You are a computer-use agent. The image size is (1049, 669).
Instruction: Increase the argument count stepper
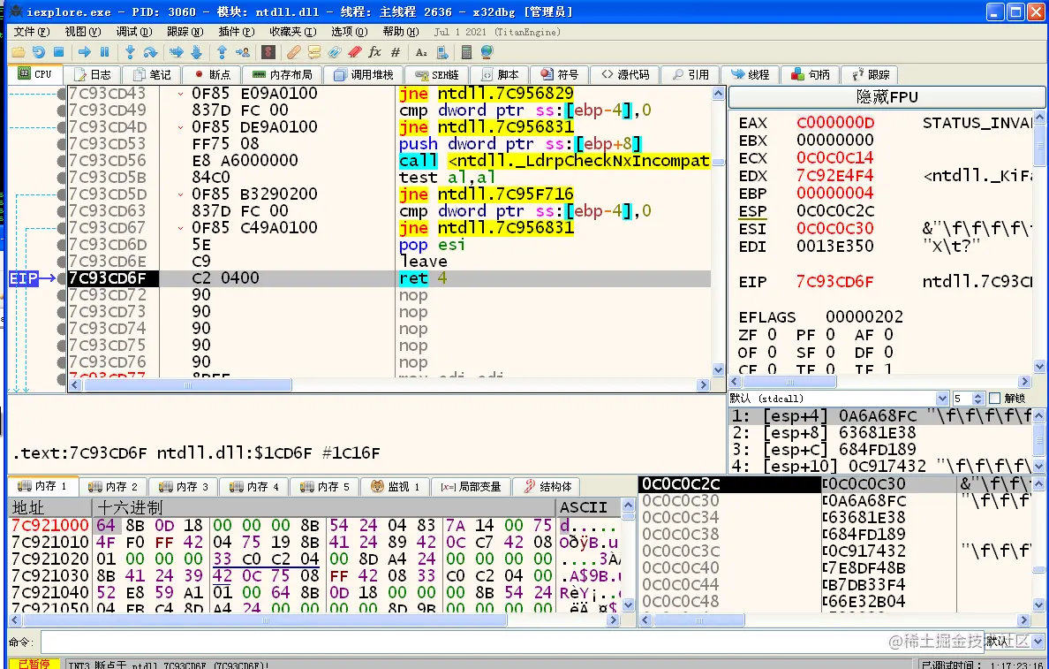978,395
